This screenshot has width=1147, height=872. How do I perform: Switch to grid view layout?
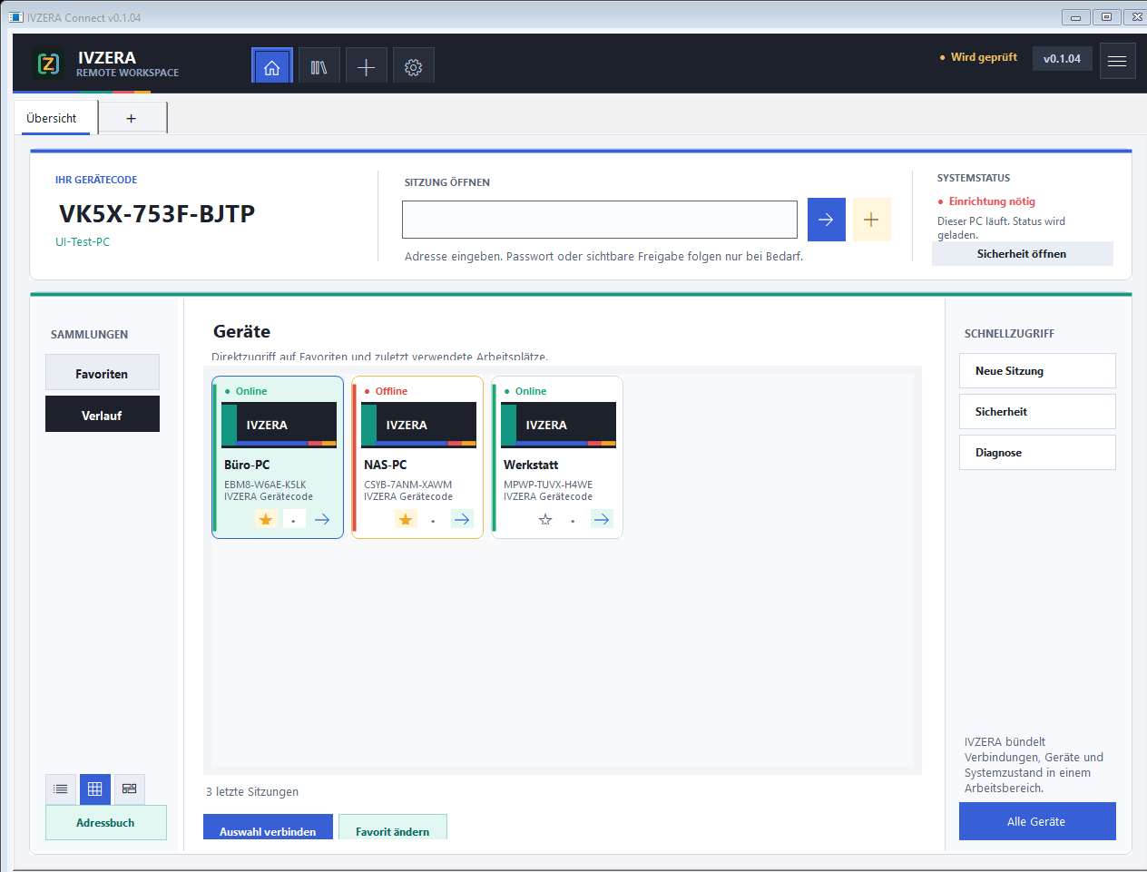pos(95,789)
